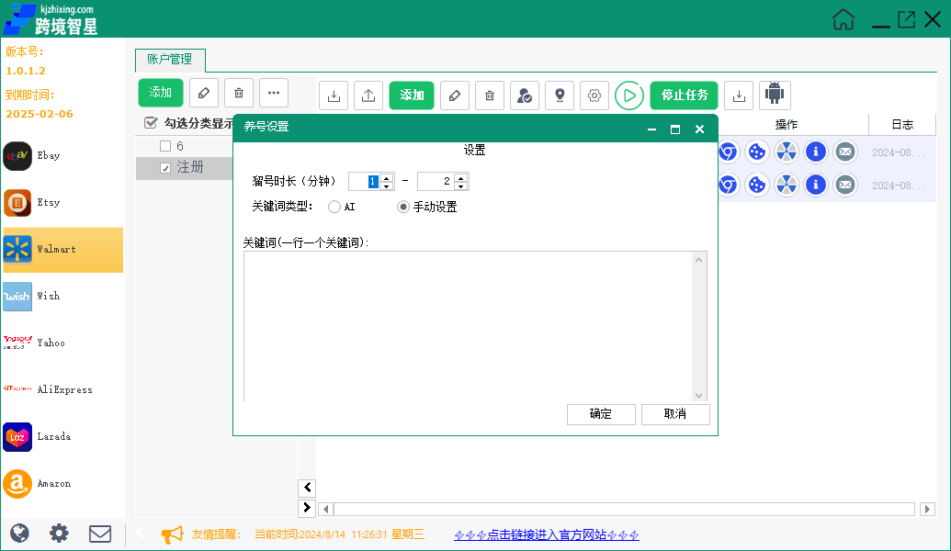Click the location pin icon
Screen dimensions: 951x551
pos(560,96)
